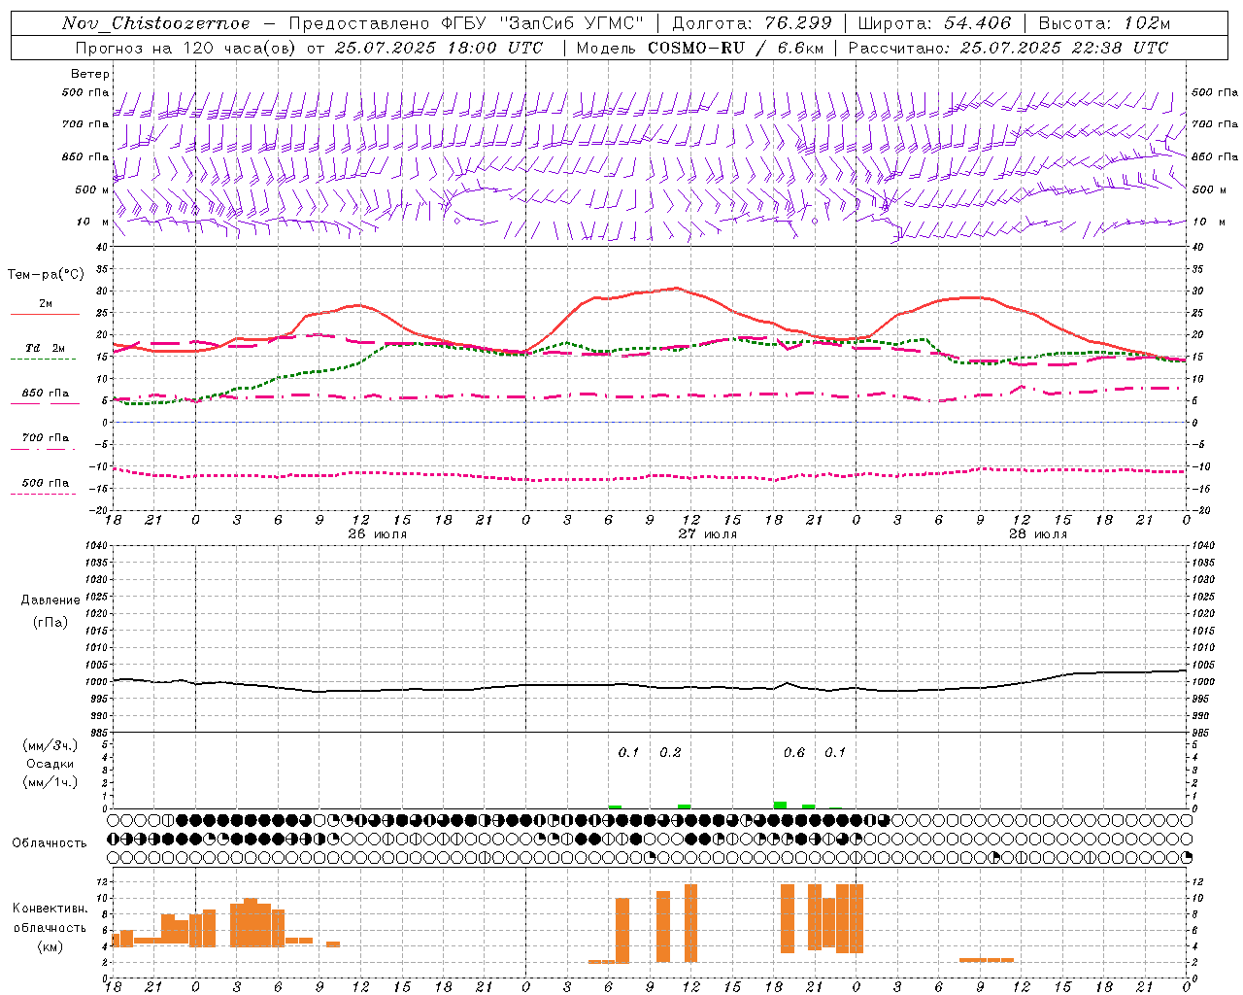Click the 2м temperature legend entry
The height and width of the screenshot is (995, 1243).
[x=46, y=303]
